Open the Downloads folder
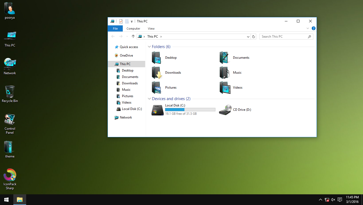The height and width of the screenshot is (205, 363). tap(173, 72)
